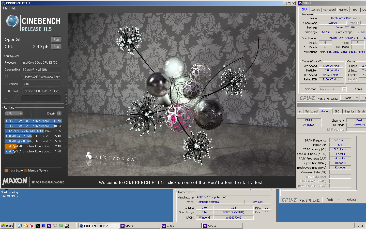
Task: Select ranking row 2C @ 3.01 GHz Core 2 Duo
Action: click(33, 151)
